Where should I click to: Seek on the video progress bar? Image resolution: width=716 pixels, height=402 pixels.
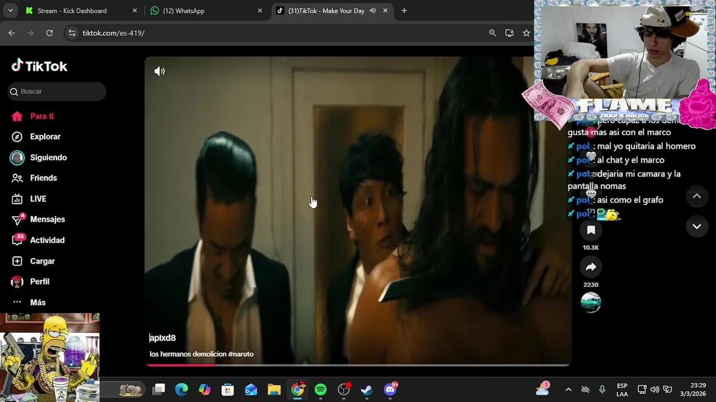pyautogui.click(x=358, y=365)
